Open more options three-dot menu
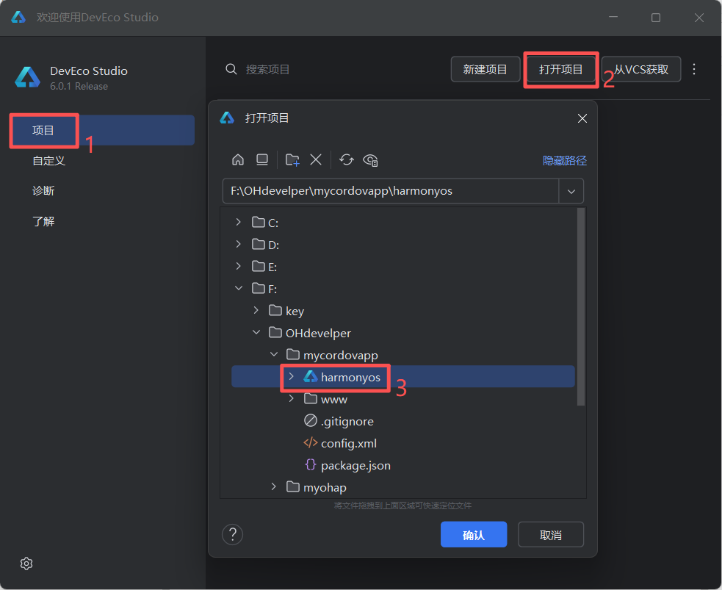The width and height of the screenshot is (722, 590). 694,69
